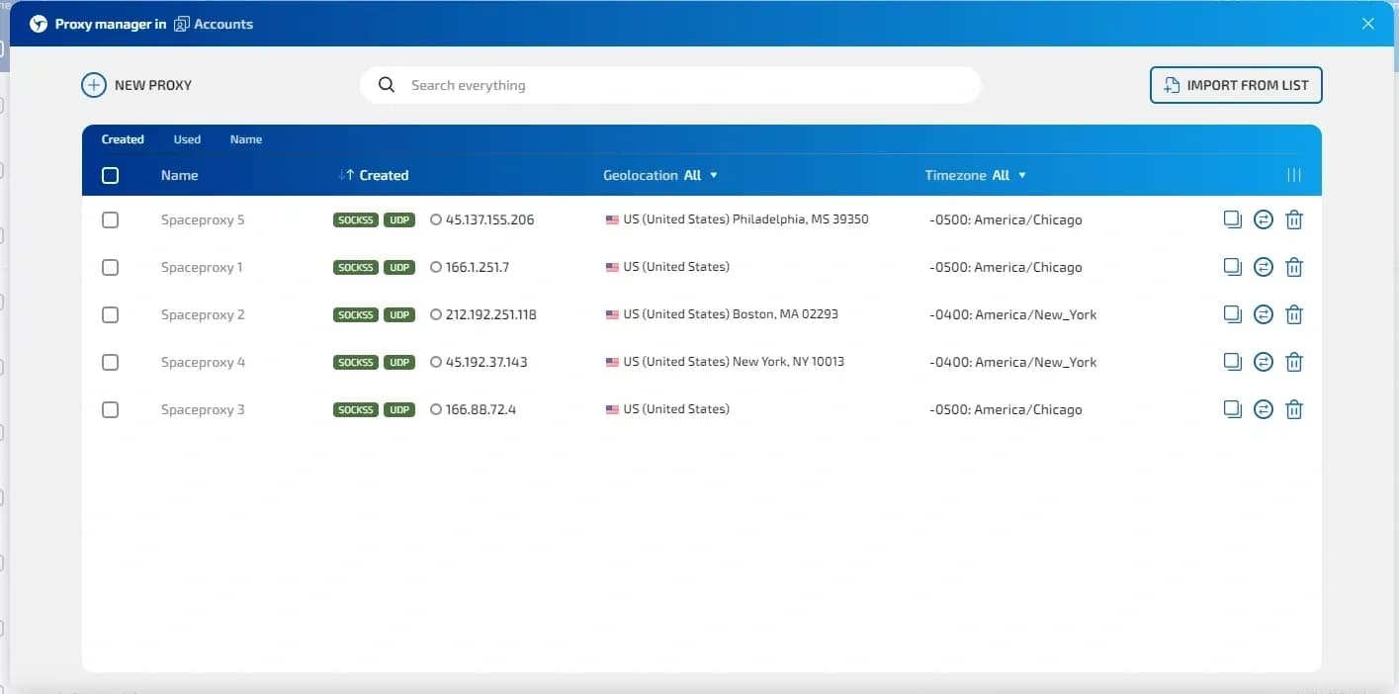Check connection for Spaceproxy 1 proxy
The width and height of the screenshot is (1399, 694).
[1263, 267]
